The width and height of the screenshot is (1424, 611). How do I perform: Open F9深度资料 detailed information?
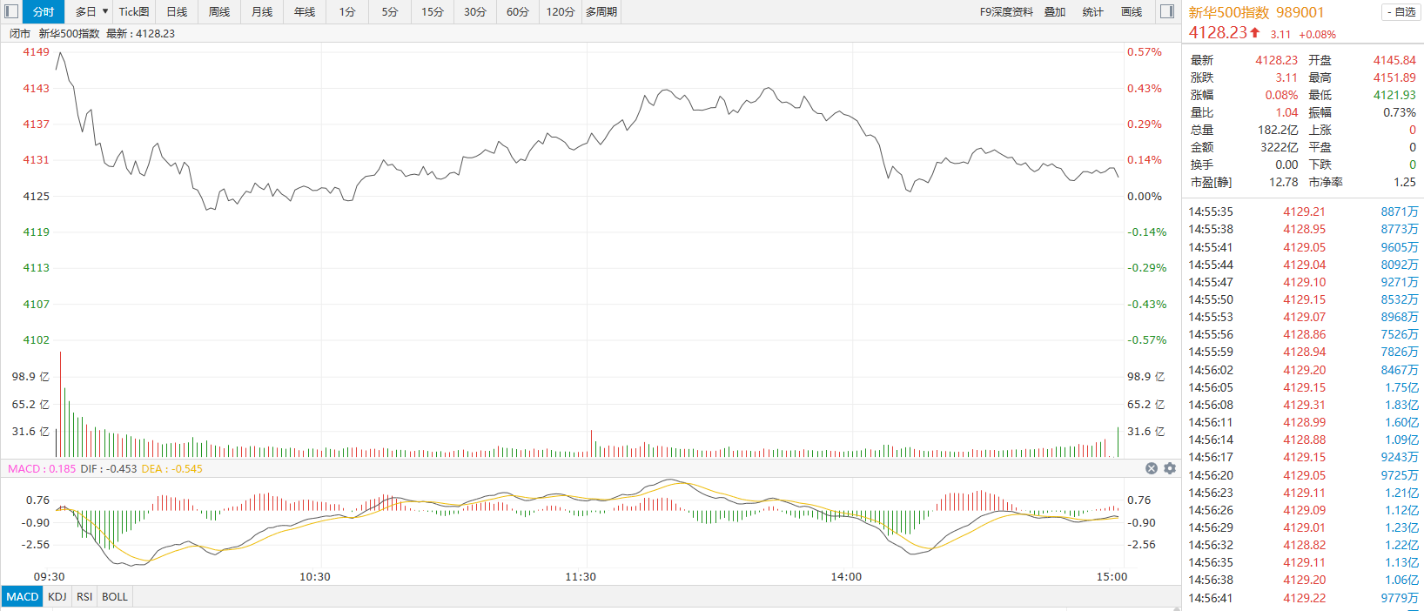[x=1006, y=11]
